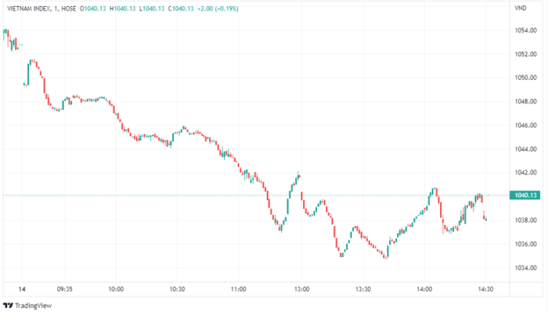Click the 09:35 time axis label
The image size is (548, 314).
click(65, 289)
